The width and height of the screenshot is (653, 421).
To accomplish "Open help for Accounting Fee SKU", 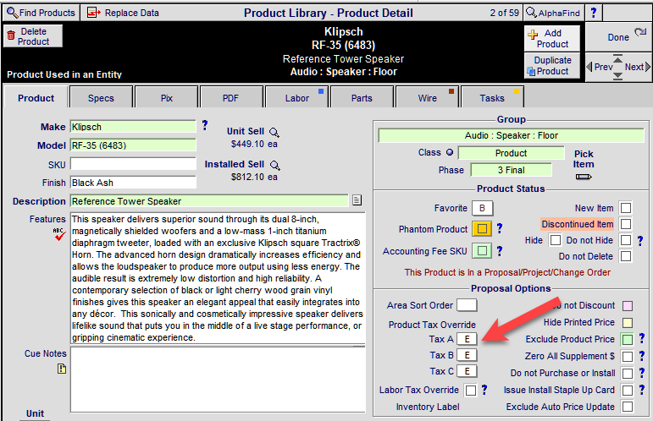I will click(500, 250).
